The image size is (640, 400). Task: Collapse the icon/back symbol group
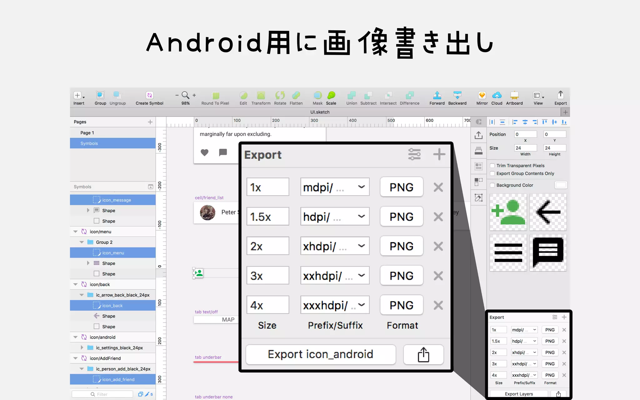click(x=75, y=284)
